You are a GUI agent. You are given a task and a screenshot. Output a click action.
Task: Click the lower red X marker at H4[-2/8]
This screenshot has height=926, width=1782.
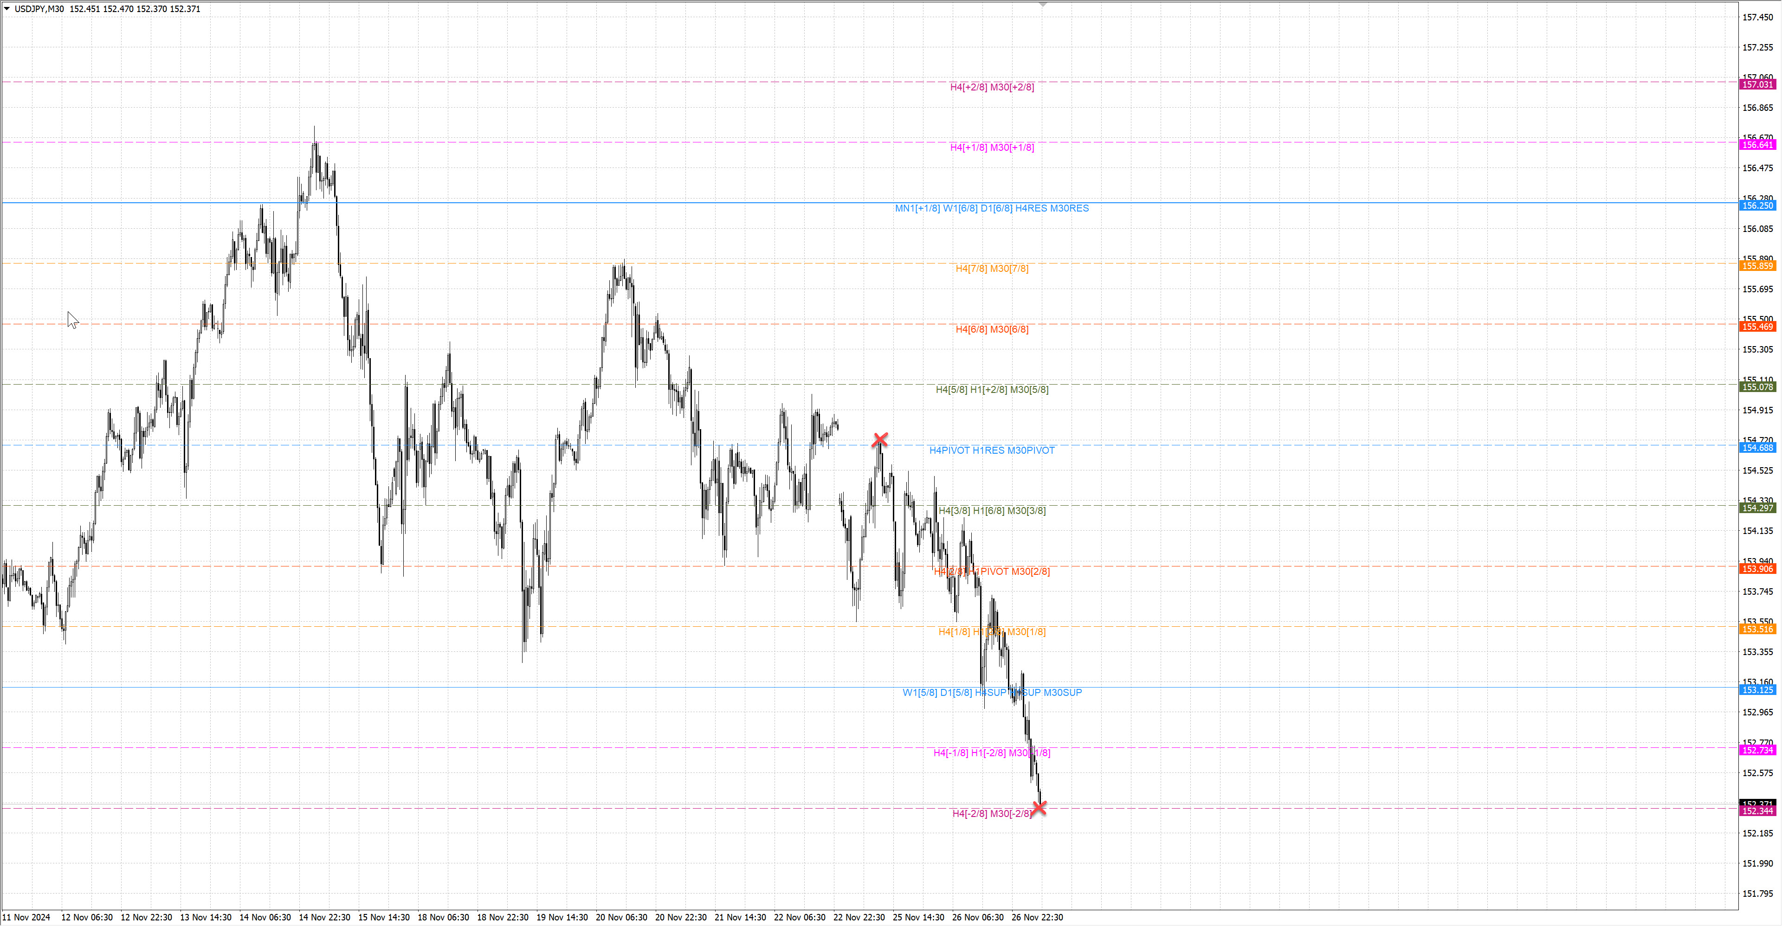pos(1039,808)
